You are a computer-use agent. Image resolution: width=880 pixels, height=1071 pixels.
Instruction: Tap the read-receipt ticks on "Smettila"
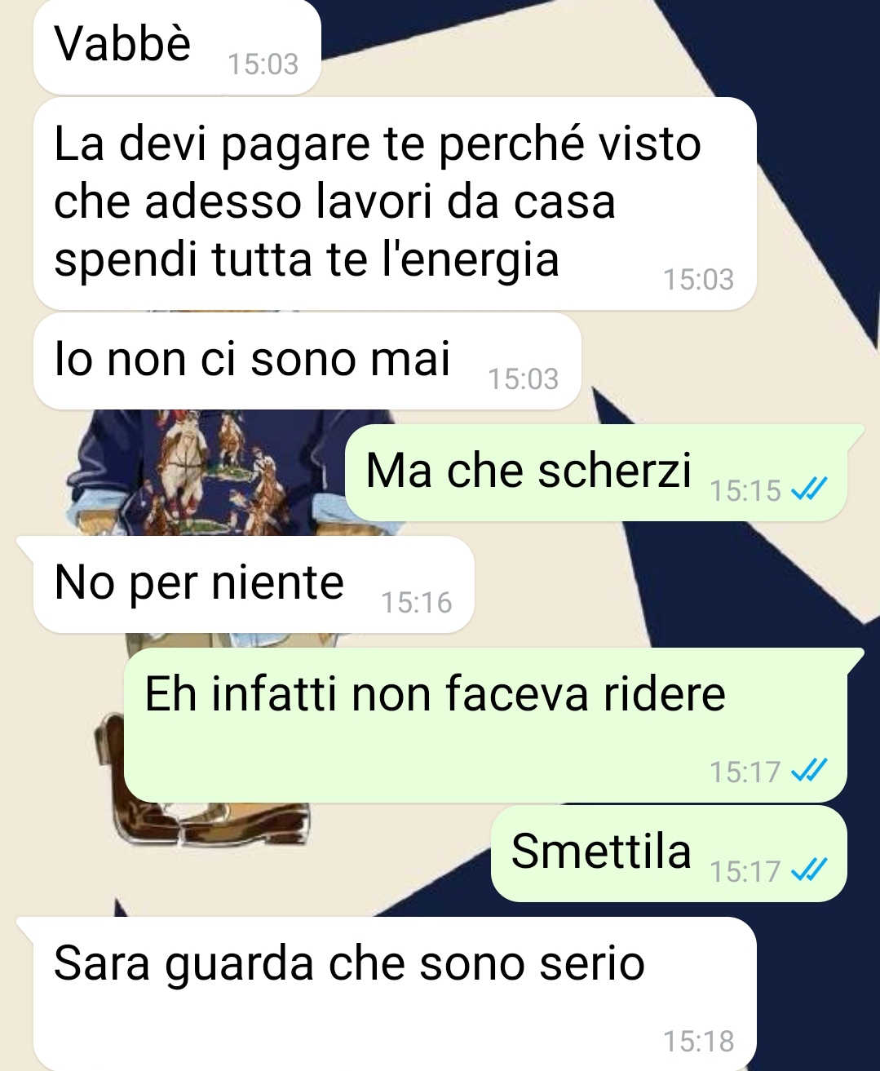(810, 870)
